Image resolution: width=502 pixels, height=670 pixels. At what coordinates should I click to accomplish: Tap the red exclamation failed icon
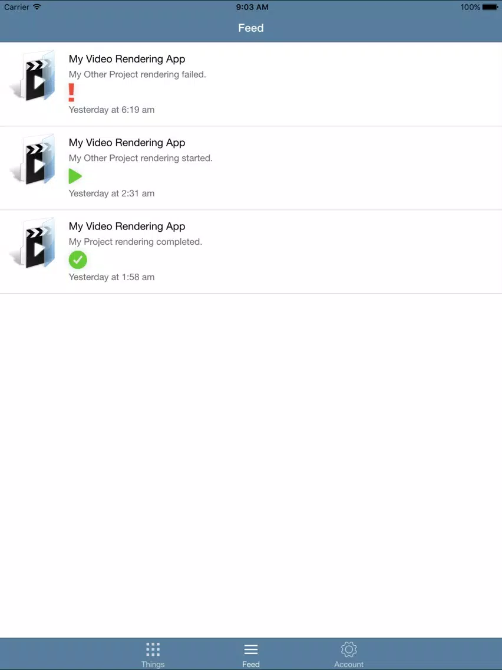pyautogui.click(x=71, y=92)
